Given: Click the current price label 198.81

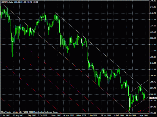Looking at the screenshot, I should tap(153, 98).
